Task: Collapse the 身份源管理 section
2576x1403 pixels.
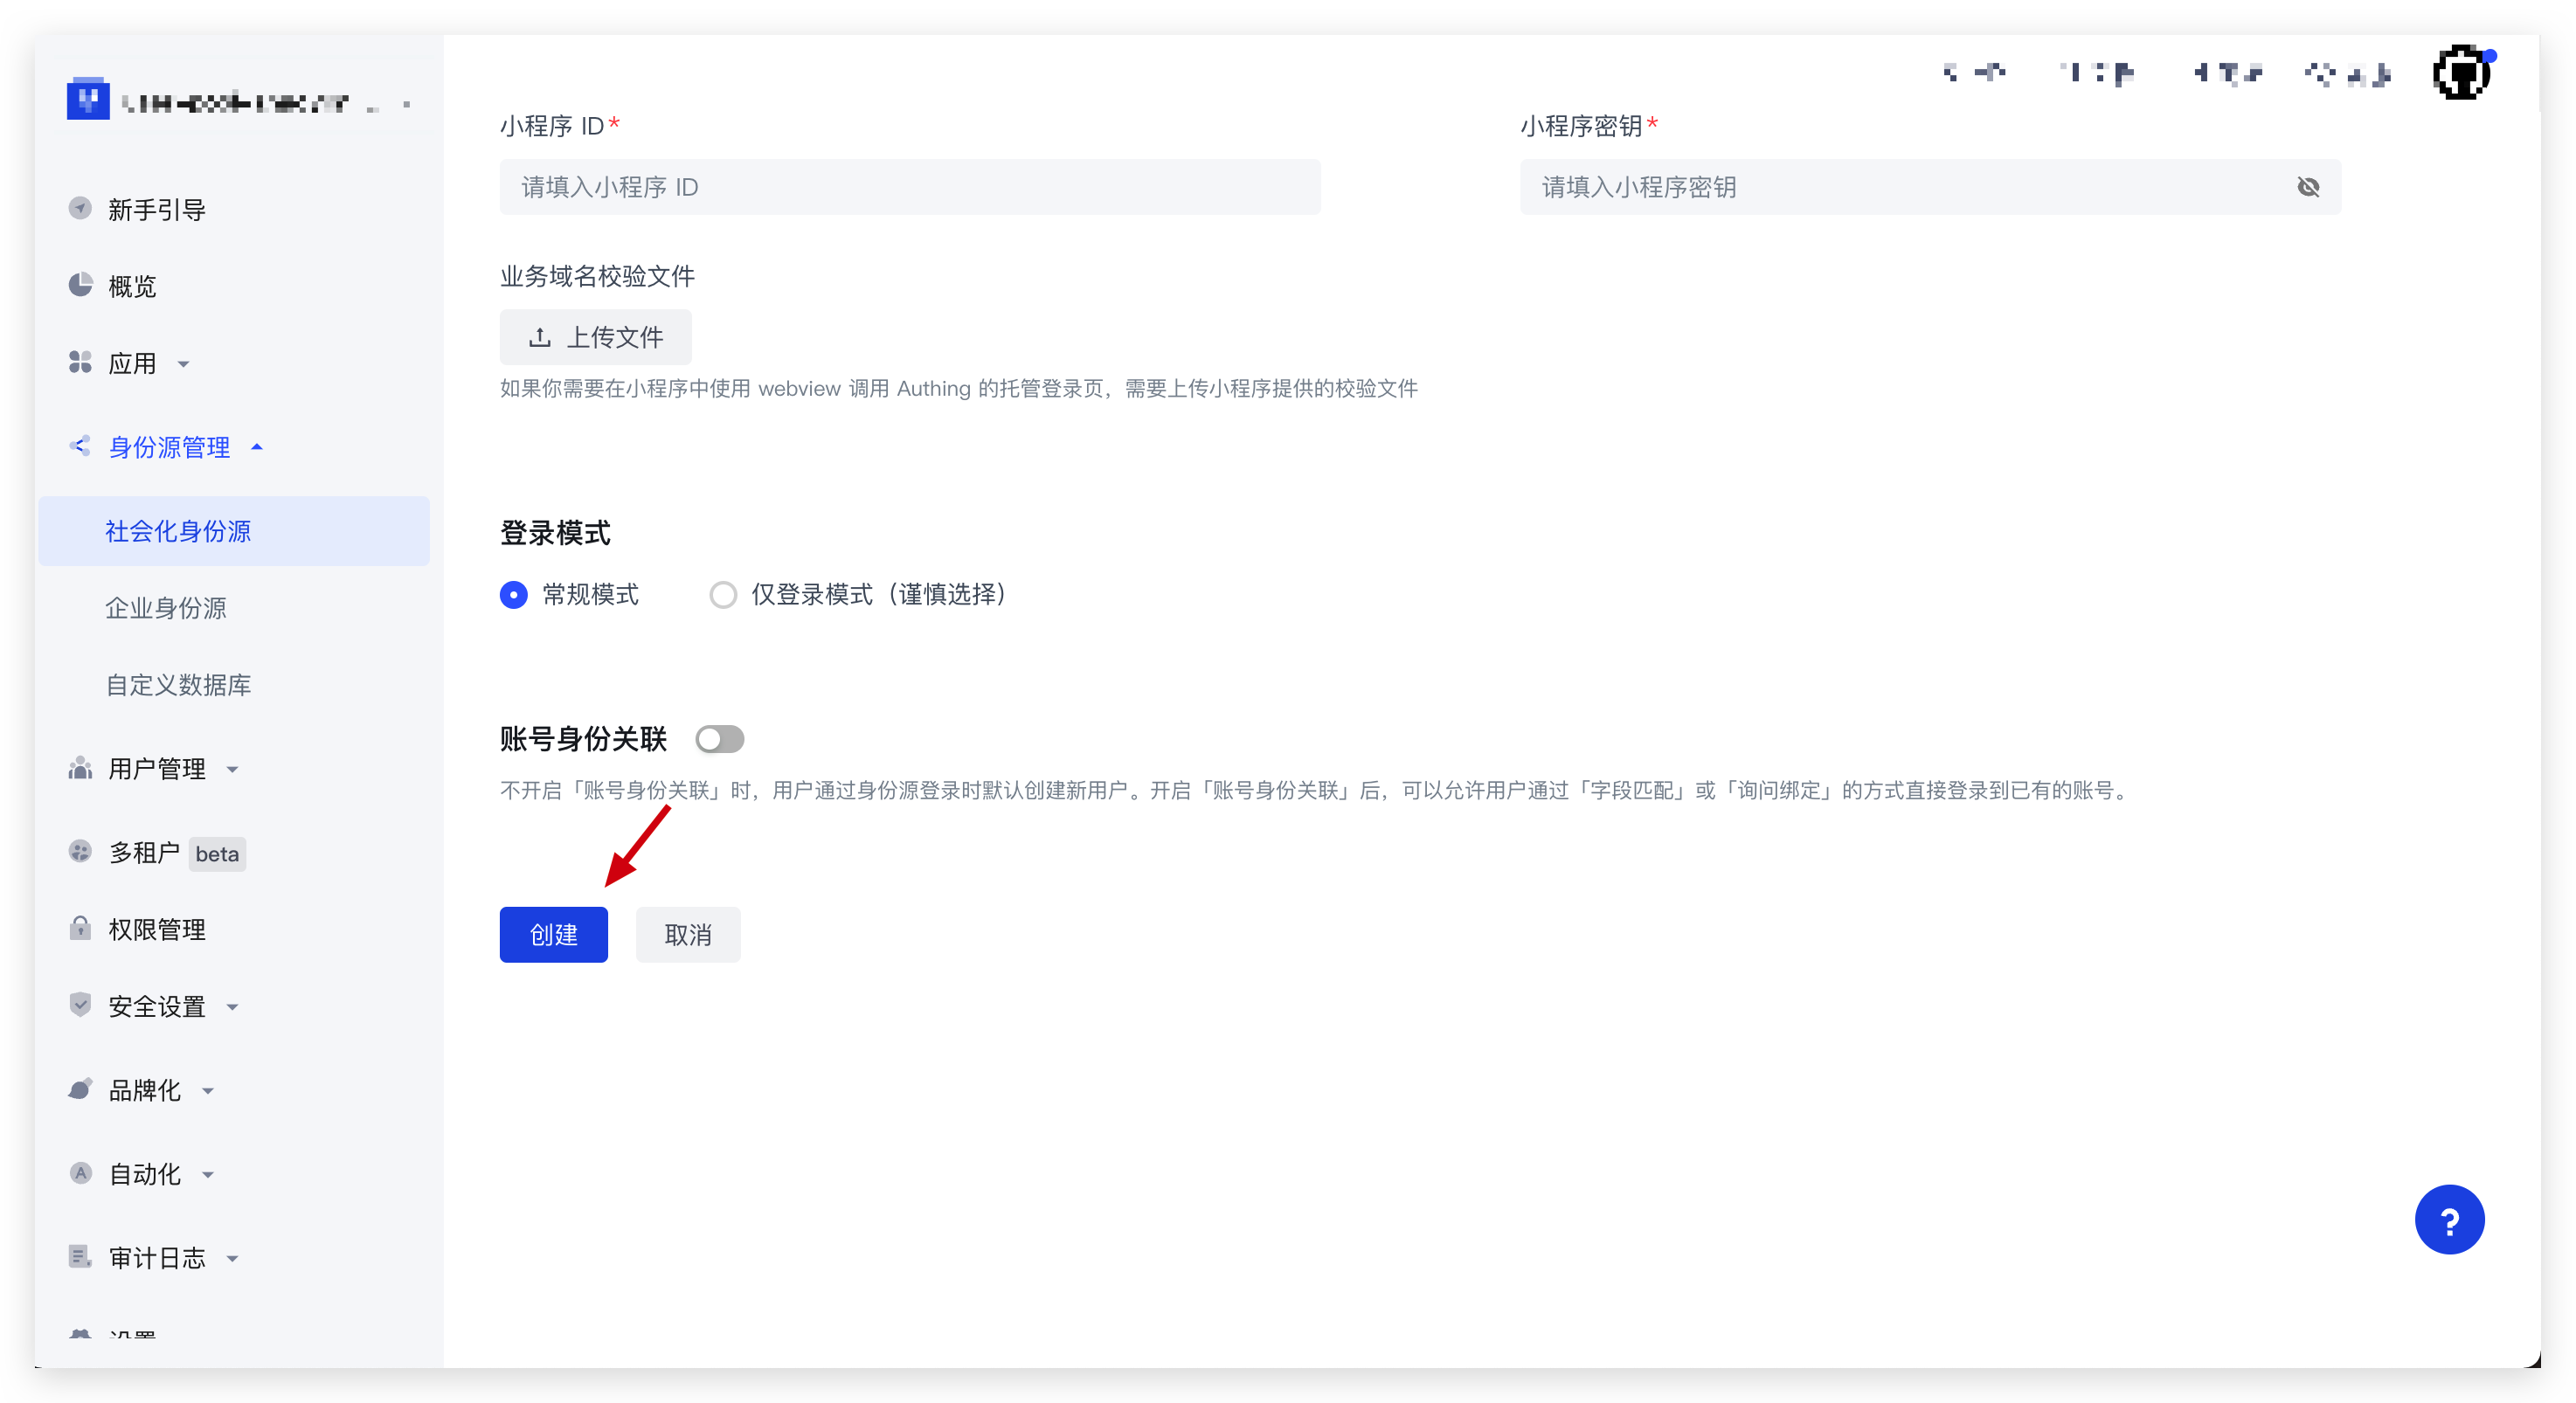Action: pos(259,447)
